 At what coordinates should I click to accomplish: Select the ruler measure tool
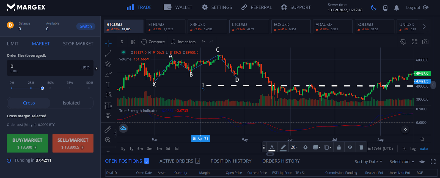(x=108, y=129)
